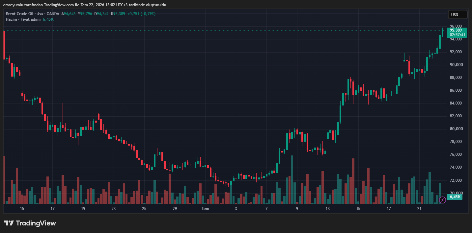Click the 21 date marker on time axis

[419, 209]
